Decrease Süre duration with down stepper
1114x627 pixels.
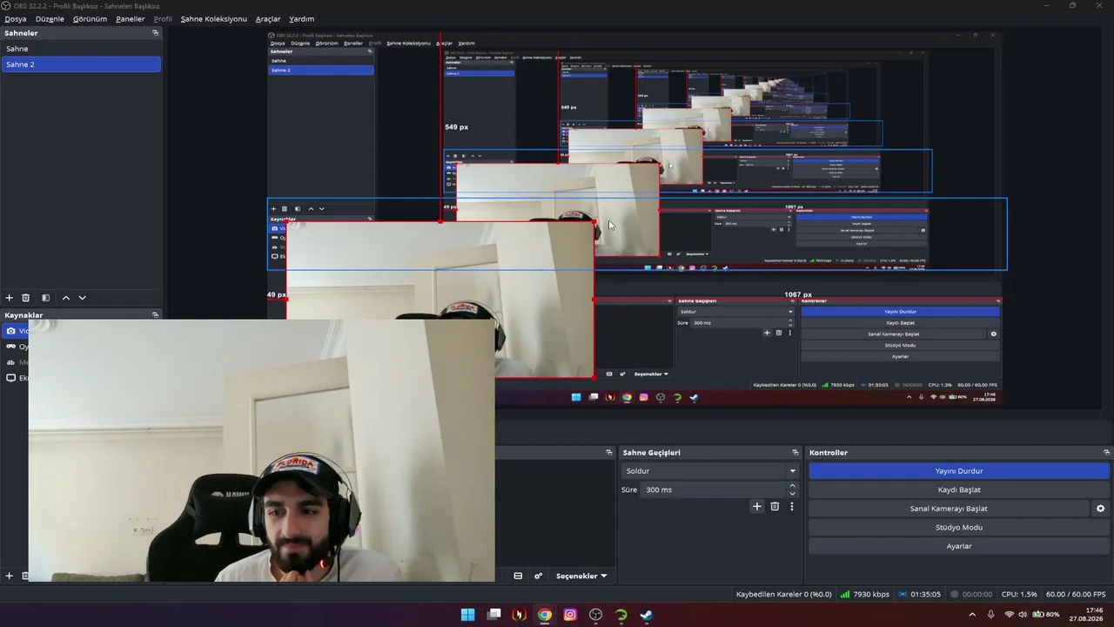pyautogui.click(x=792, y=494)
